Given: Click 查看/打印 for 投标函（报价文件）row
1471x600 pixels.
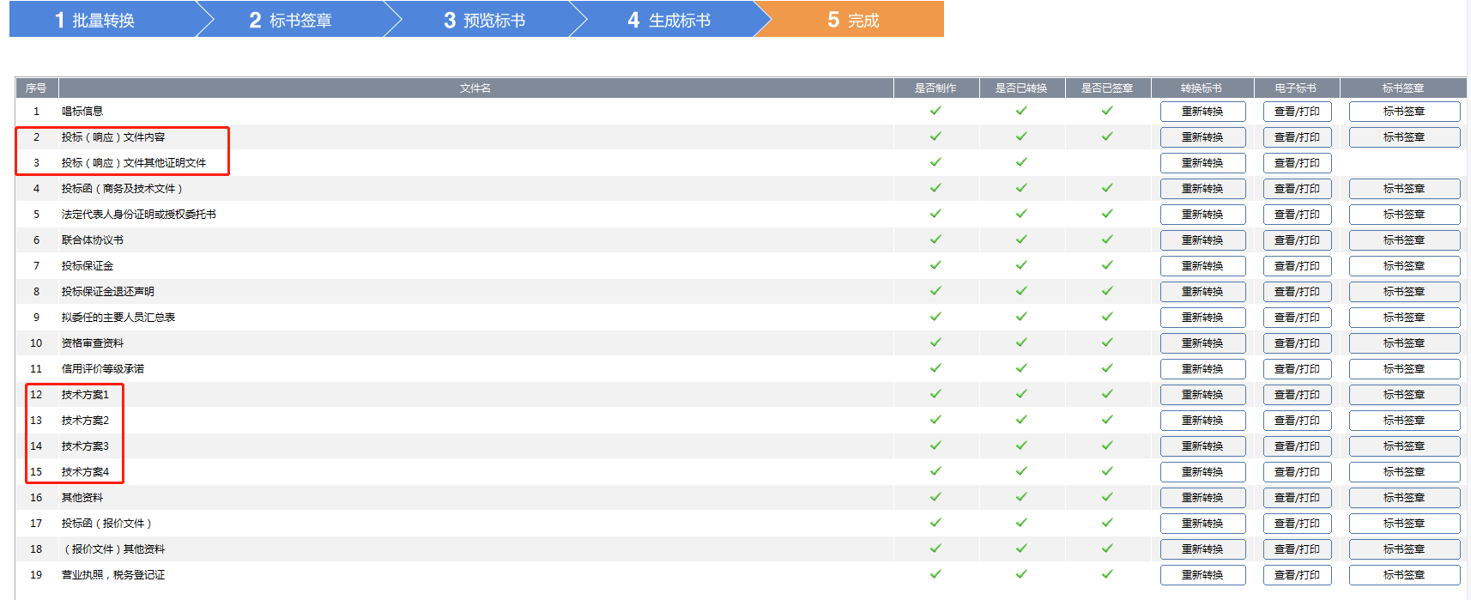Looking at the screenshot, I should [1297, 524].
